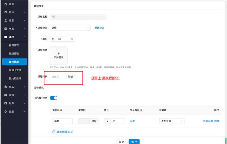
Task: Open 排课管理 submenu item
Action: pos(14,45)
